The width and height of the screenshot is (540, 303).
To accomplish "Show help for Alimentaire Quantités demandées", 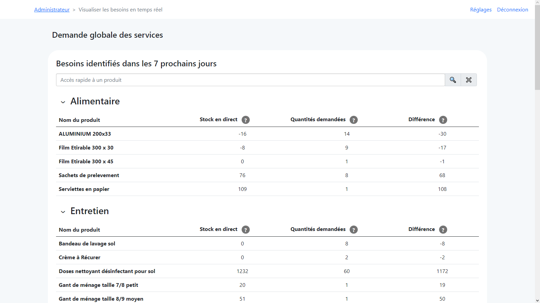I will point(354,120).
